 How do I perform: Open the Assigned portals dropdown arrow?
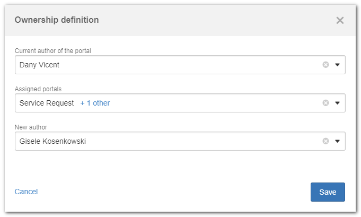click(x=337, y=103)
